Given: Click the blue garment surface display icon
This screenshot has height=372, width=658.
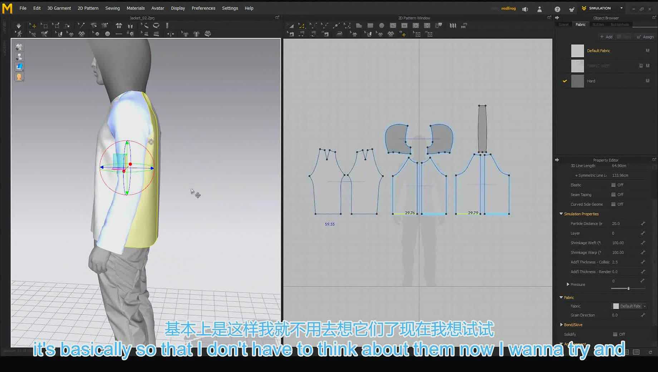Looking at the screenshot, I should pyautogui.click(x=19, y=67).
